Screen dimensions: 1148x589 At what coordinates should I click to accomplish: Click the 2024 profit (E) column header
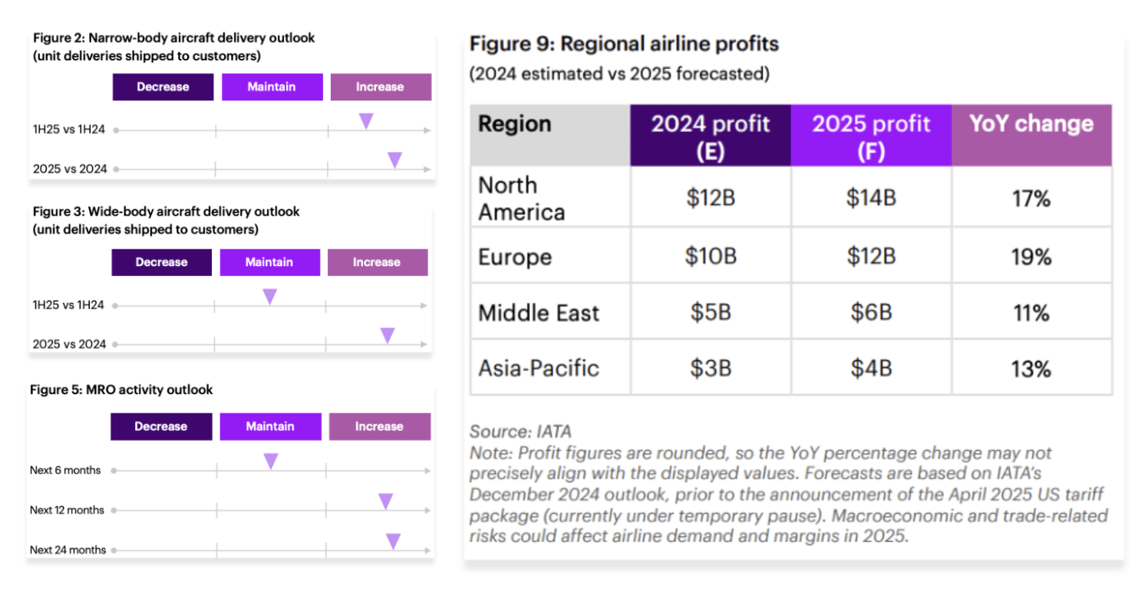711,136
